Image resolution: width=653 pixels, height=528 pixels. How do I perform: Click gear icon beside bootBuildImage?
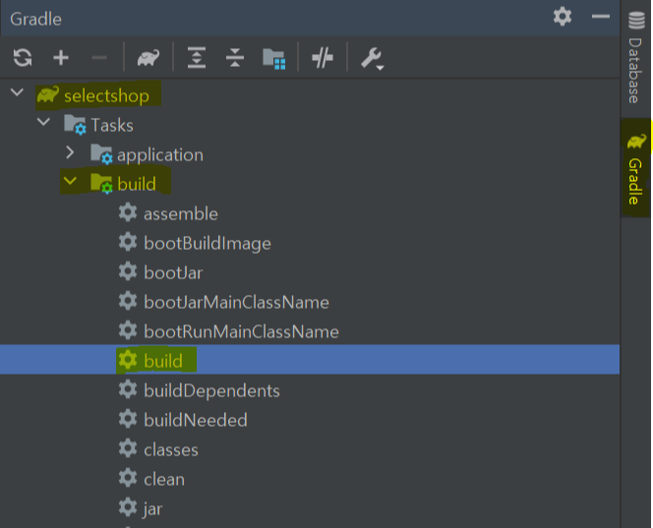tap(128, 242)
